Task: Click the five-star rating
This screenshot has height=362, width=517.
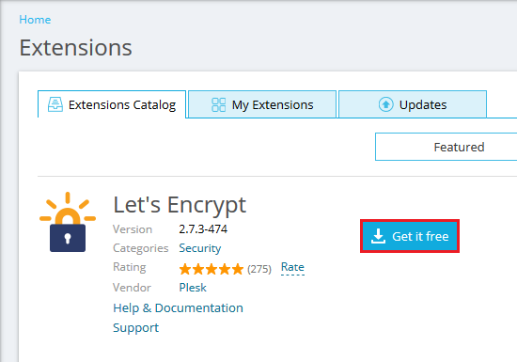Action: pos(211,269)
